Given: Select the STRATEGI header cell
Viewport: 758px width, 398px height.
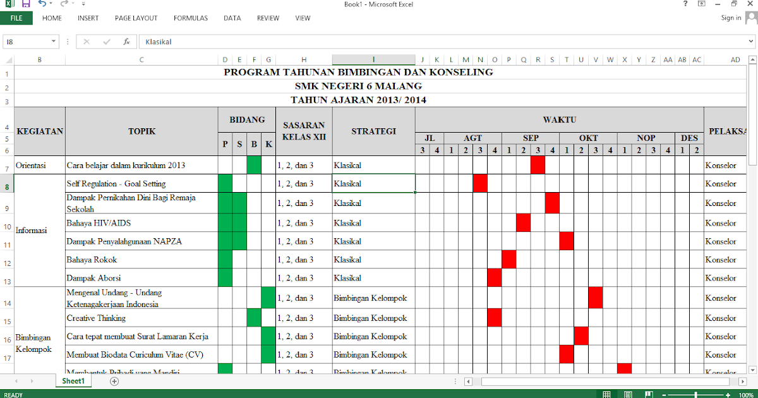Looking at the screenshot, I should [373, 131].
